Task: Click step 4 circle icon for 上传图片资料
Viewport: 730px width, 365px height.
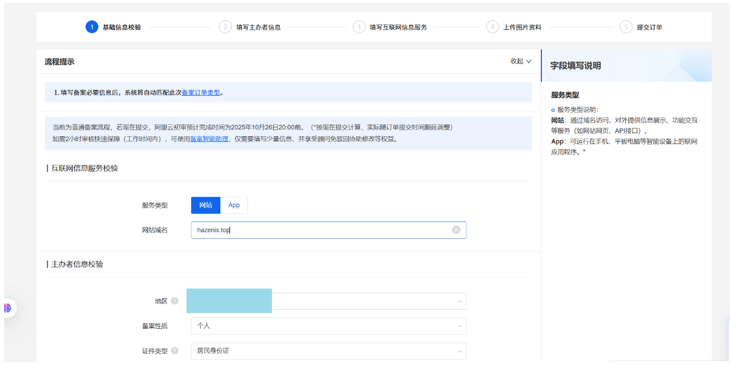Action: click(x=492, y=27)
